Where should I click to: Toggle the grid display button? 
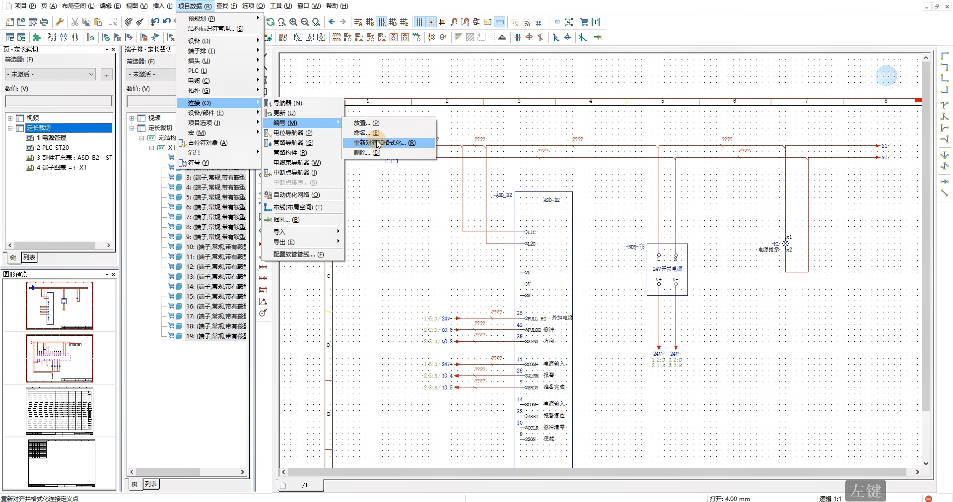(419, 22)
